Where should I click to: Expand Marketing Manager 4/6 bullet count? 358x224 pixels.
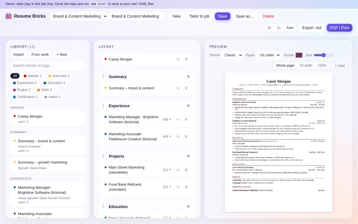[x=167, y=120]
